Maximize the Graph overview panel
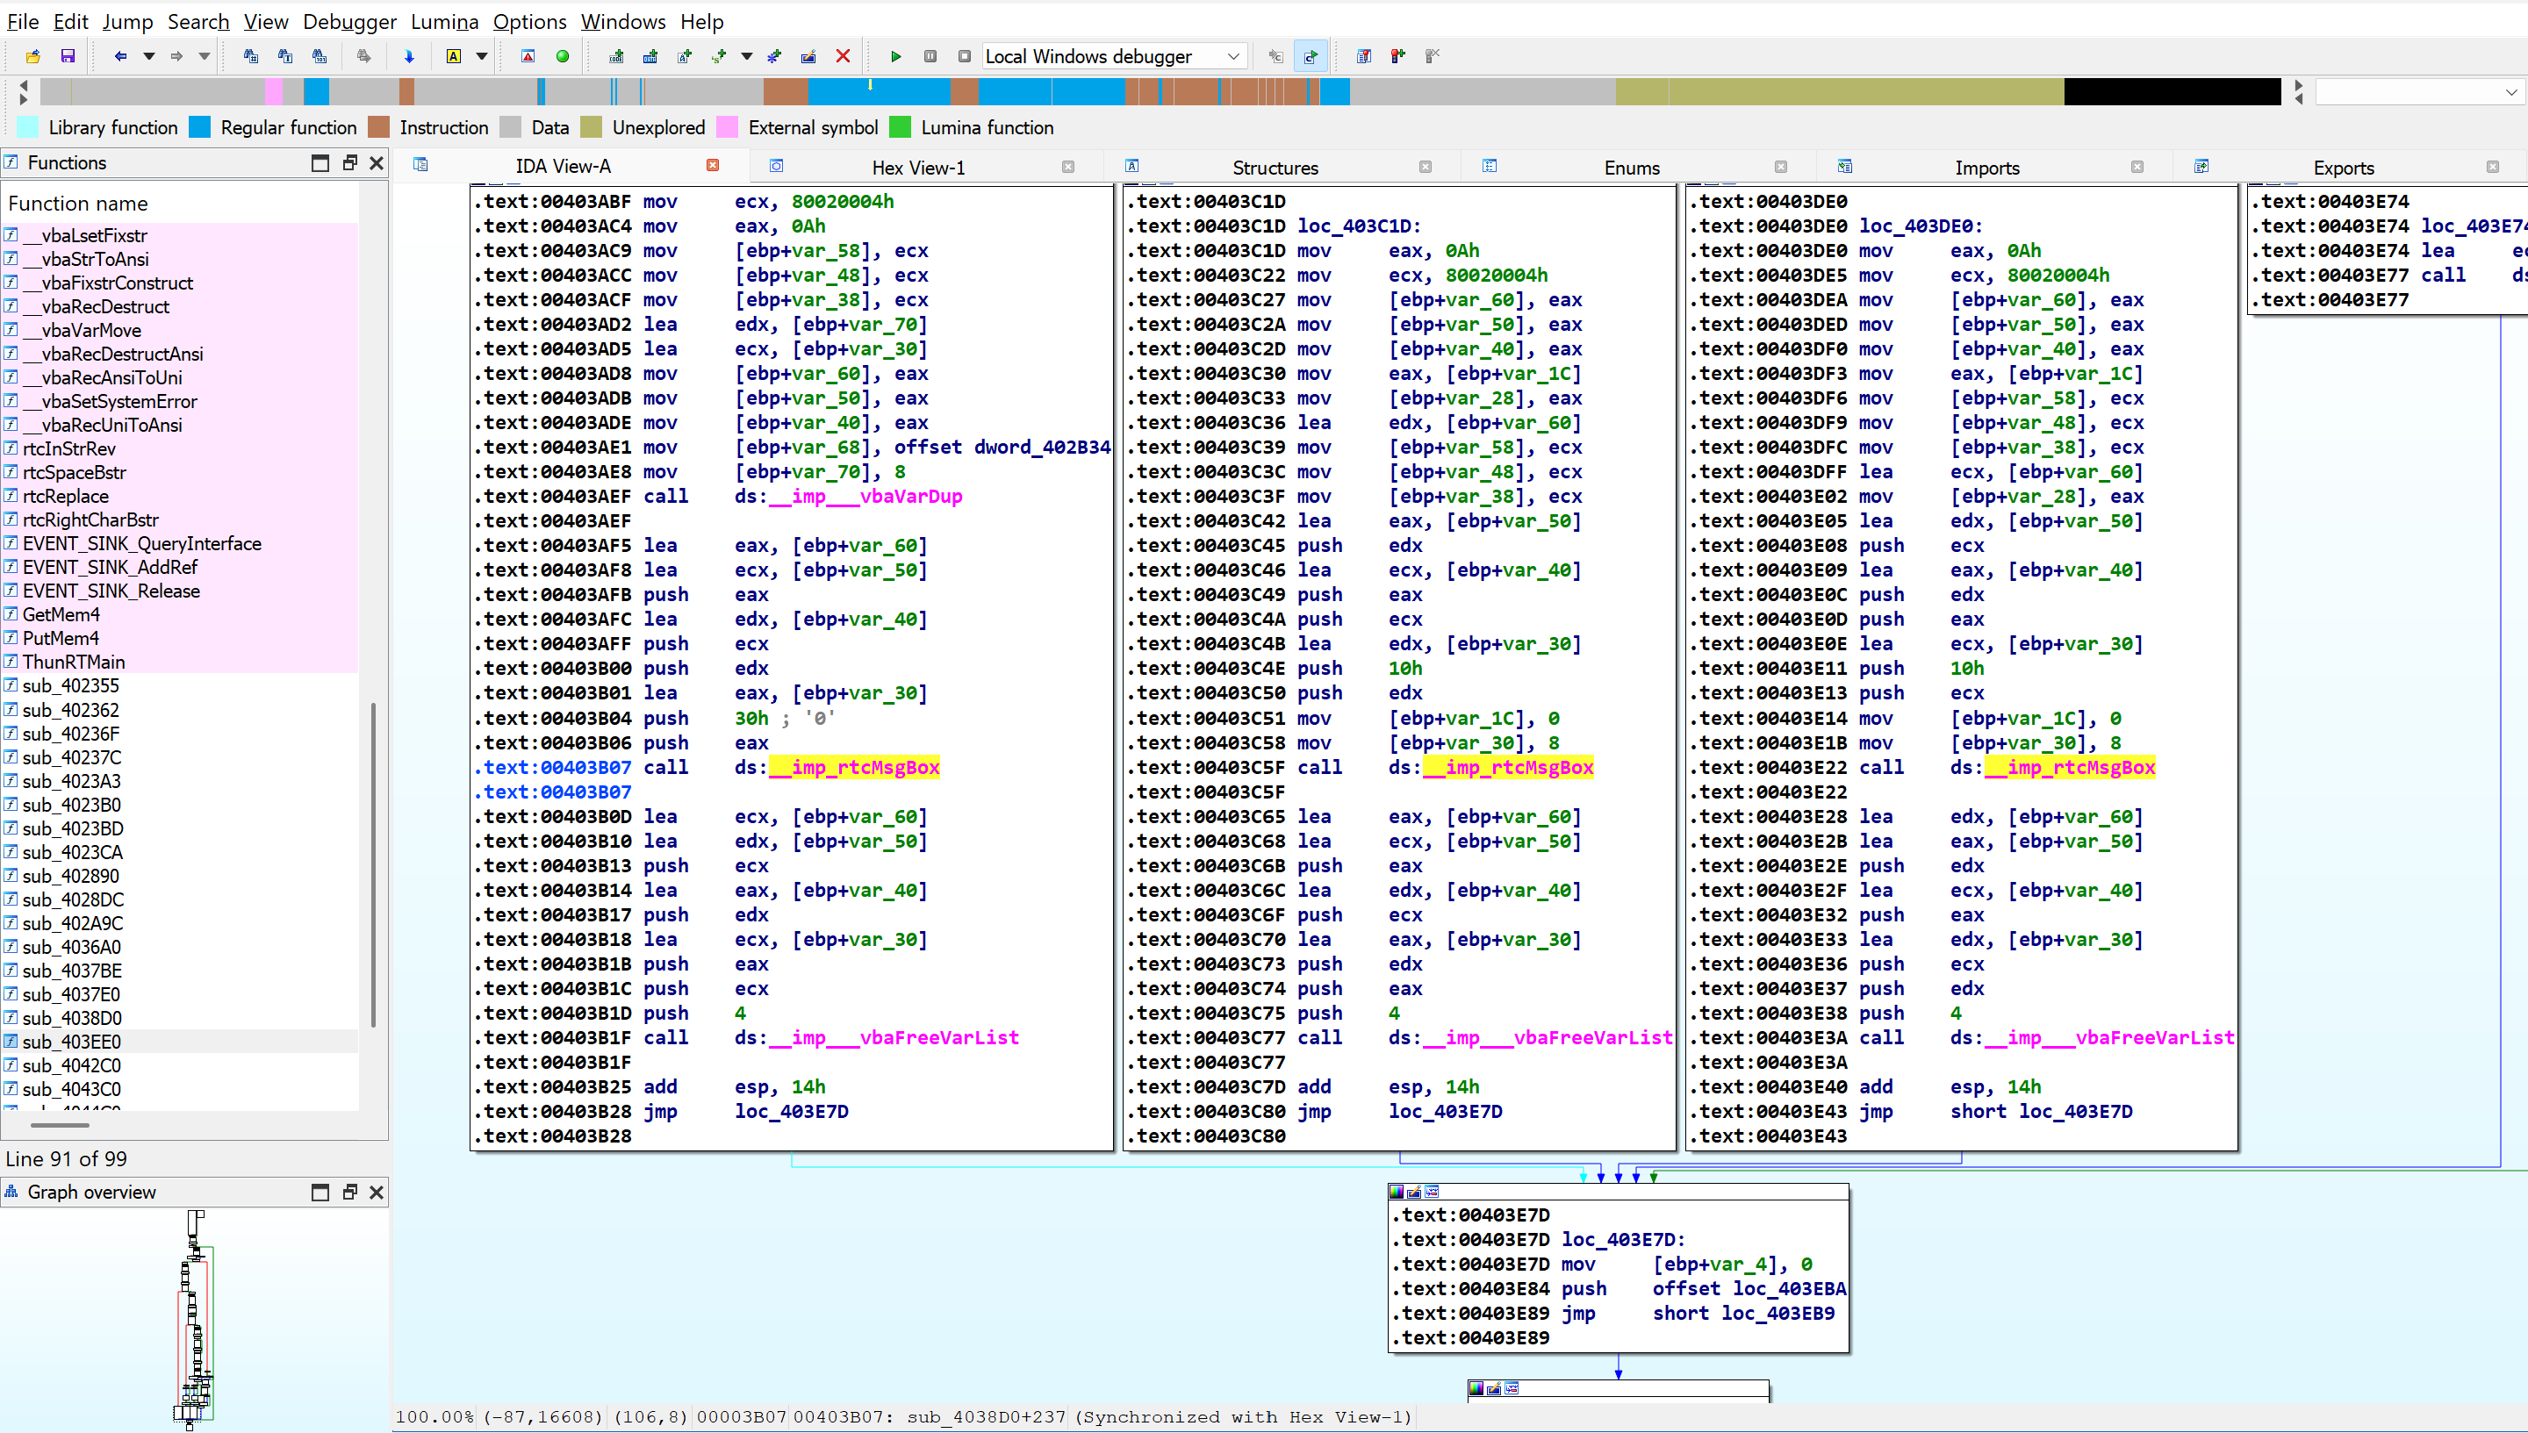Viewport: 2528px width, 1433px height. pyautogui.click(x=320, y=1193)
